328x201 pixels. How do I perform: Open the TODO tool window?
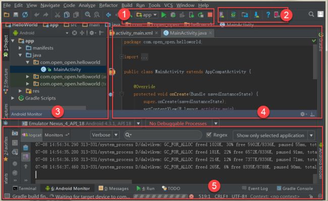click(171, 188)
